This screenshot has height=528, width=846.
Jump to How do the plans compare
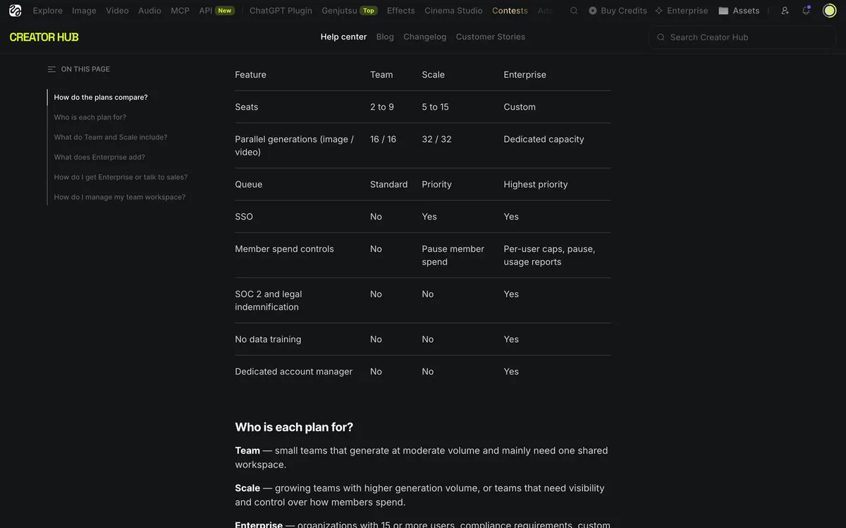point(101,97)
